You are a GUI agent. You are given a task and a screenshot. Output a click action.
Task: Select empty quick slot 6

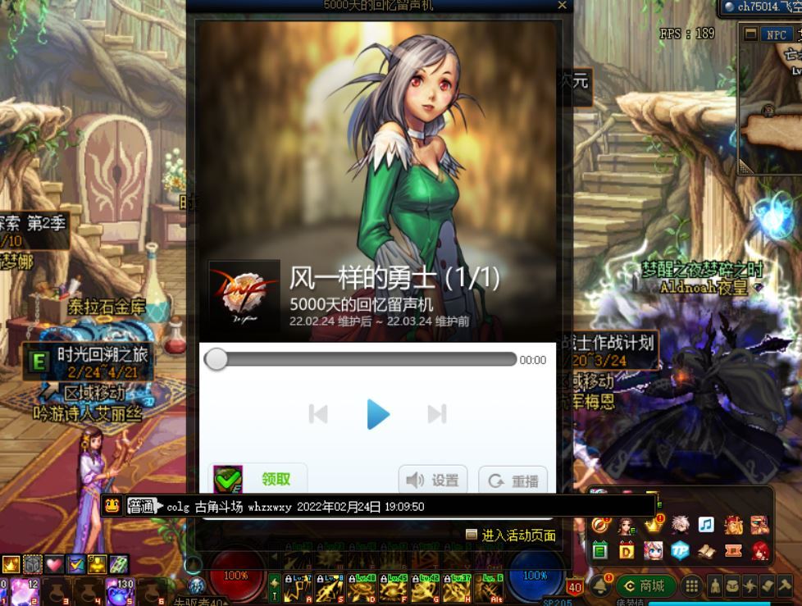pos(152,592)
